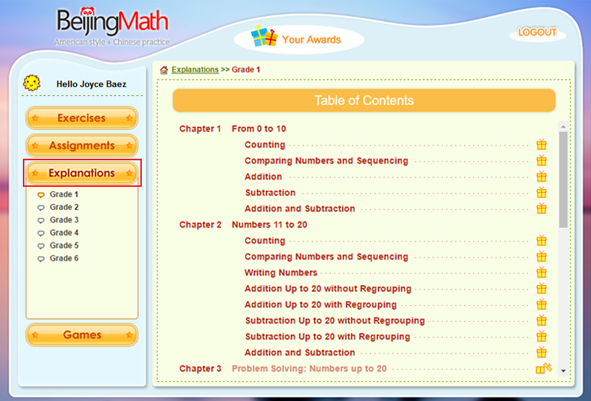
Task: Click gift icon for Subtraction Up to 20 without Regrouping
Action: [542, 321]
